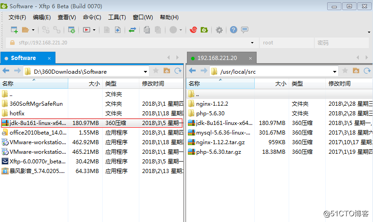Refresh the local file list
Screen dimensions: 373x222
coord(178,70)
